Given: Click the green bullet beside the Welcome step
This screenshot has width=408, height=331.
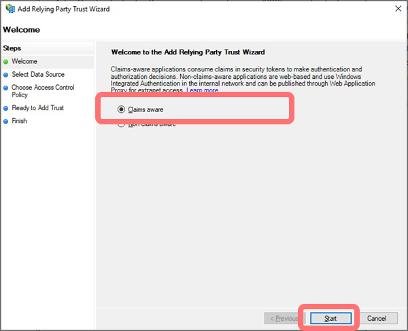Looking at the screenshot, I should (x=6, y=62).
